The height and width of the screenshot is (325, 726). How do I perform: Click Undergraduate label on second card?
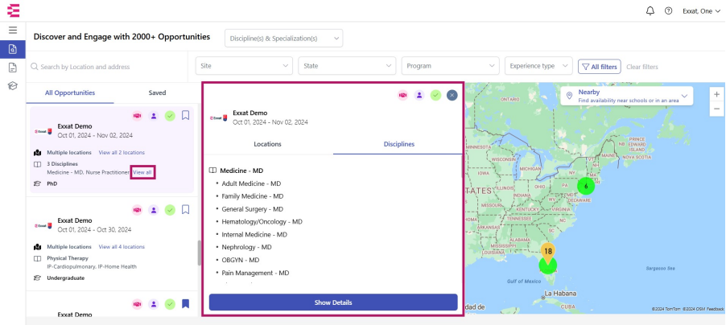[65, 278]
